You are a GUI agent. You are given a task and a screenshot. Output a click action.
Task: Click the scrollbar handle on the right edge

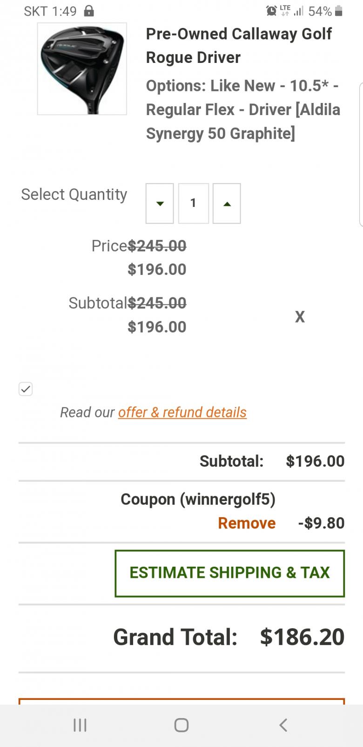pyautogui.click(x=361, y=154)
